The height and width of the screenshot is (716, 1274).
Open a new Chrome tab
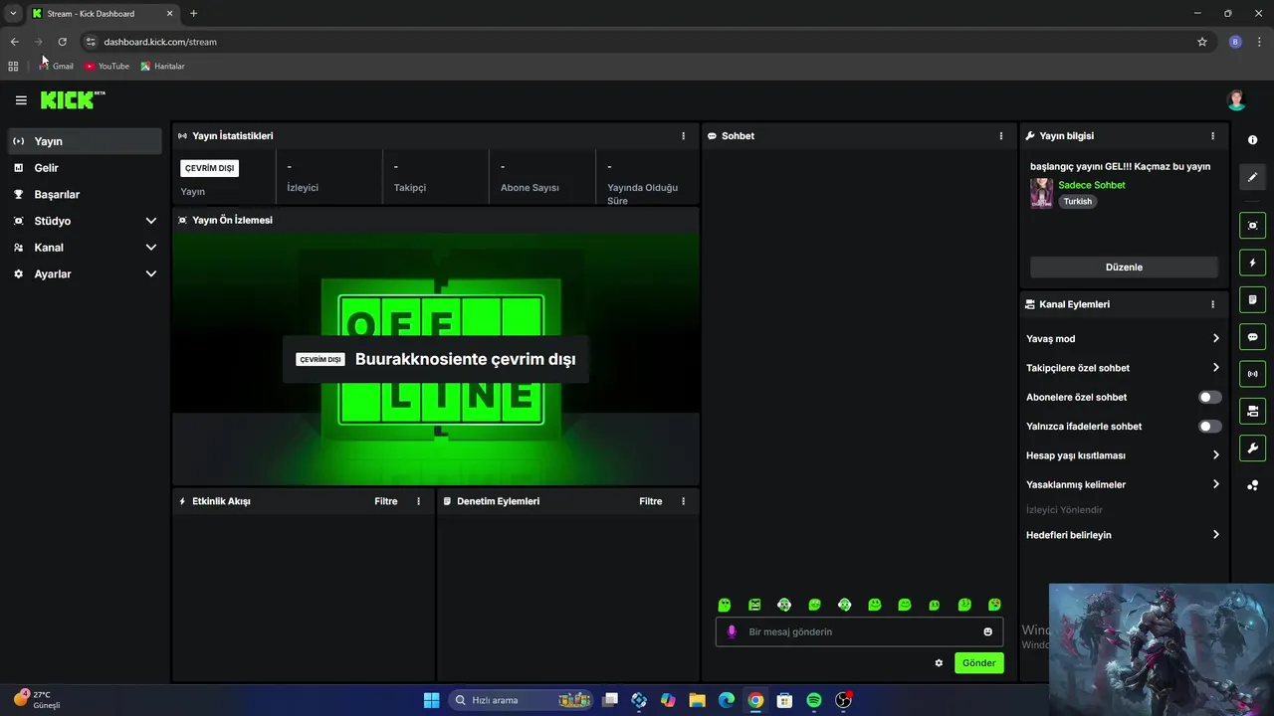tap(193, 14)
